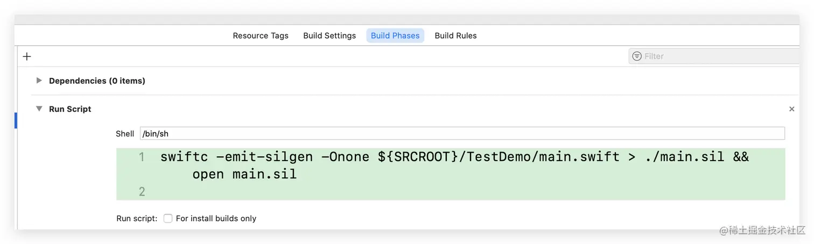The width and height of the screenshot is (814, 244).
Task: Click the Shell path field containing /bin/sh
Action: pos(462,133)
